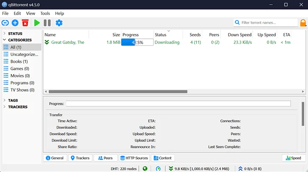Click the list icon next to TV Shows (0)
308x172 pixels.
point(6,90)
